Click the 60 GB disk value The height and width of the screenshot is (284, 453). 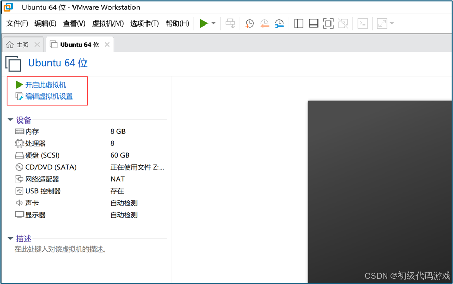[120, 155]
